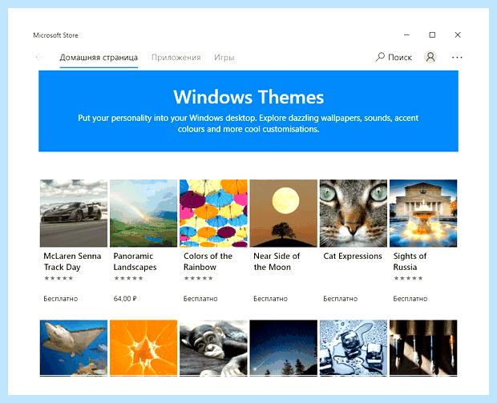
Task: Open Cat Expressions cat face thumbnail
Action: (x=354, y=213)
